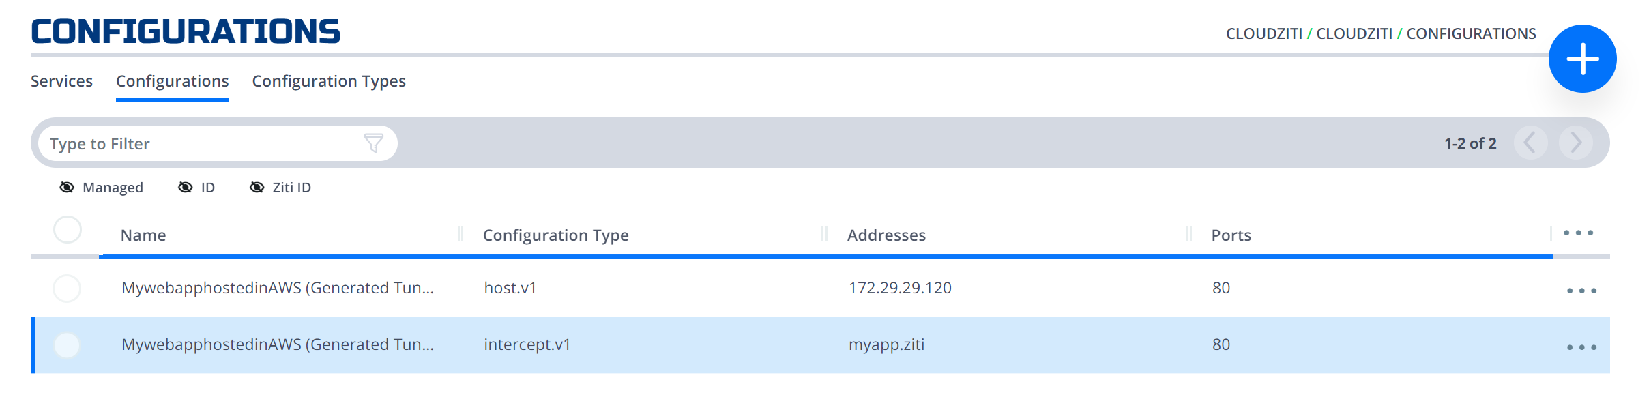Switch to the Configuration Types tab

pos(329,81)
